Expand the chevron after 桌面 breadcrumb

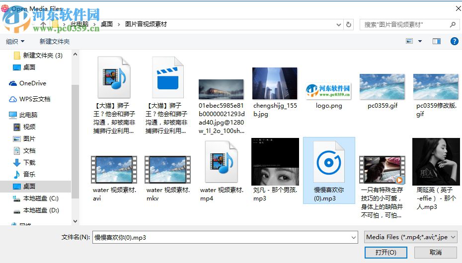119,24
